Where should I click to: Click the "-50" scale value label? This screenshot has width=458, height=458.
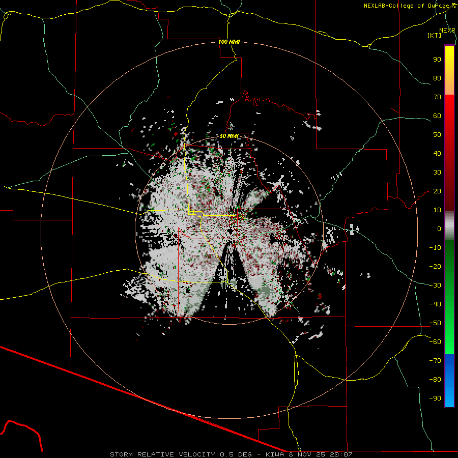click(435, 323)
